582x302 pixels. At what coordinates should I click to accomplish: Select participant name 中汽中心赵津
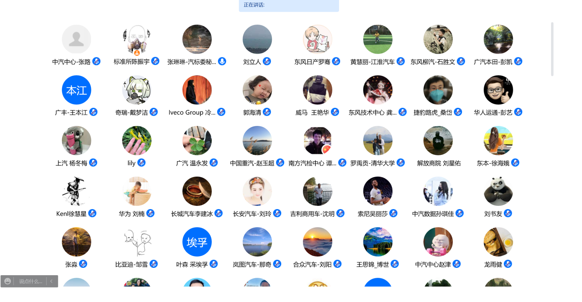pos(433,265)
